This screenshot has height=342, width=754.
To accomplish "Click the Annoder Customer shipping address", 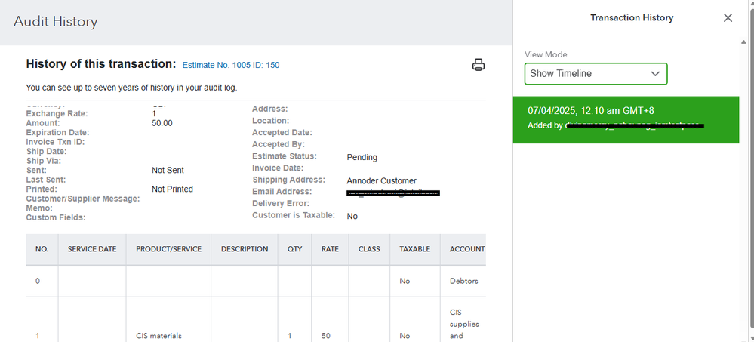I will [381, 181].
